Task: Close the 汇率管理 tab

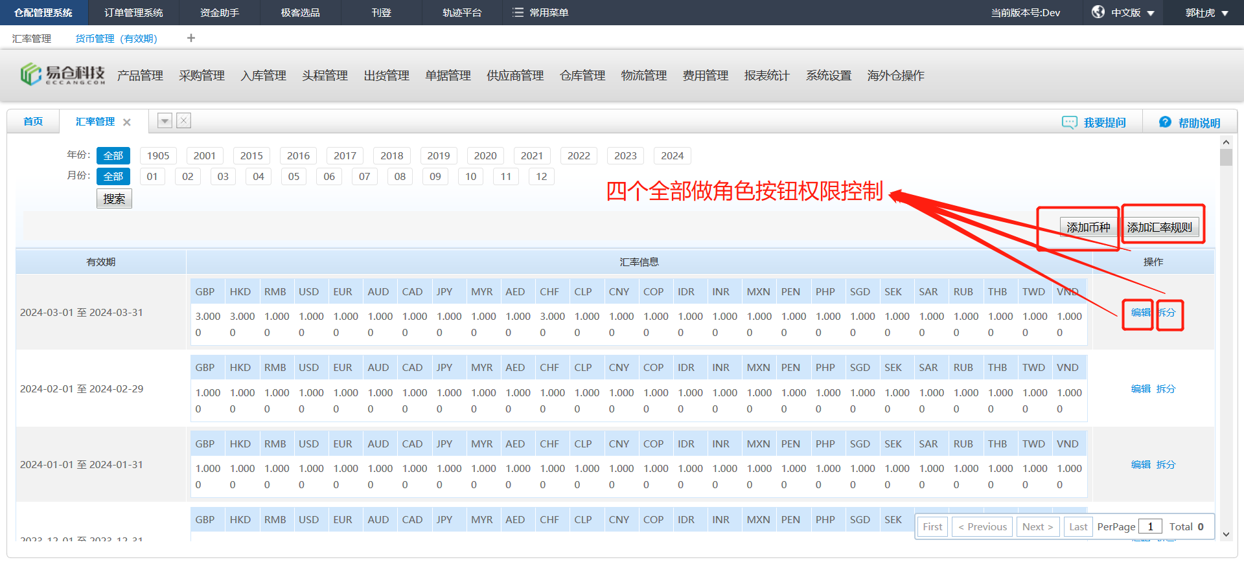Action: (127, 122)
